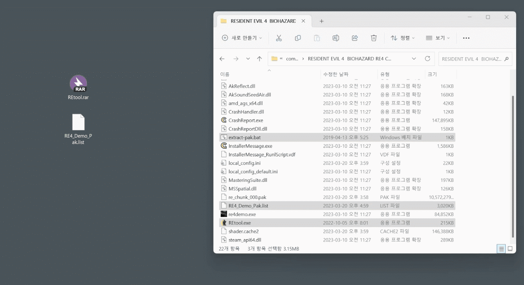Select the CrashReport.exe file icon

point(224,120)
